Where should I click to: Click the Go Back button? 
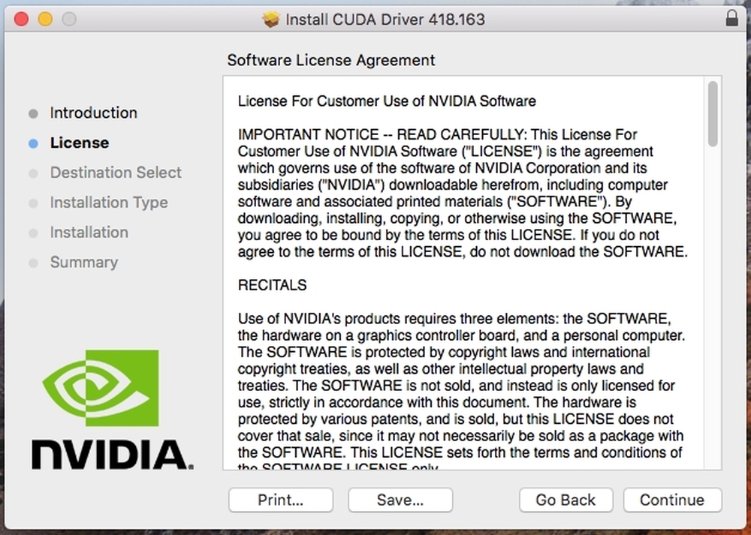566,500
